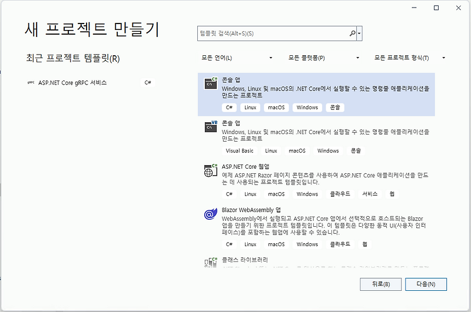Maximize the new project dialog window

(436, 8)
